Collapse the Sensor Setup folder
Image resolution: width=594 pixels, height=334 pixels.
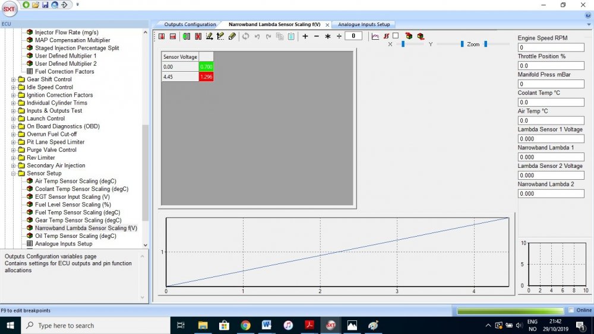point(14,174)
